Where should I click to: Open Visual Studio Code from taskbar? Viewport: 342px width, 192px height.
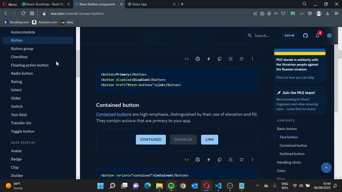(218, 186)
